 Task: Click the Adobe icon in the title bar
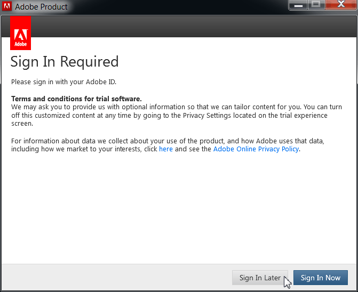click(x=8, y=7)
